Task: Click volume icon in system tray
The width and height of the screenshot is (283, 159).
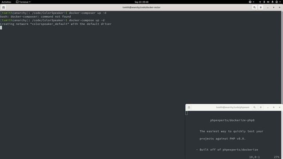Action: tap(268, 2)
